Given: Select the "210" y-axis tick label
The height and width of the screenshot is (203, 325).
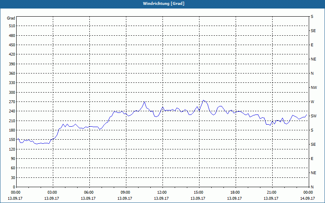Looking at the screenshot, I should pos(12,121).
